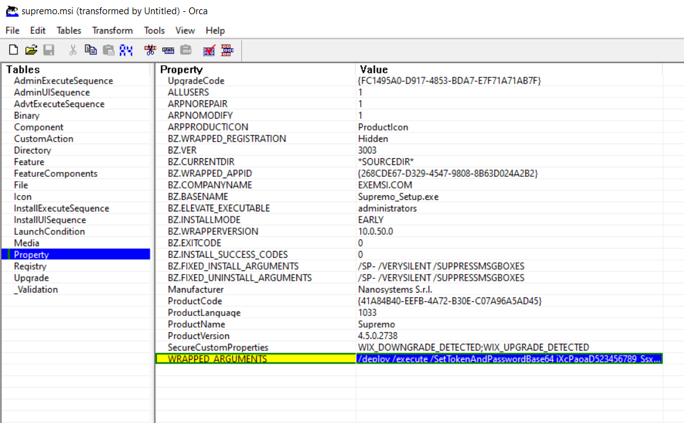Open the Directory table
684x423 pixels.
tap(32, 150)
